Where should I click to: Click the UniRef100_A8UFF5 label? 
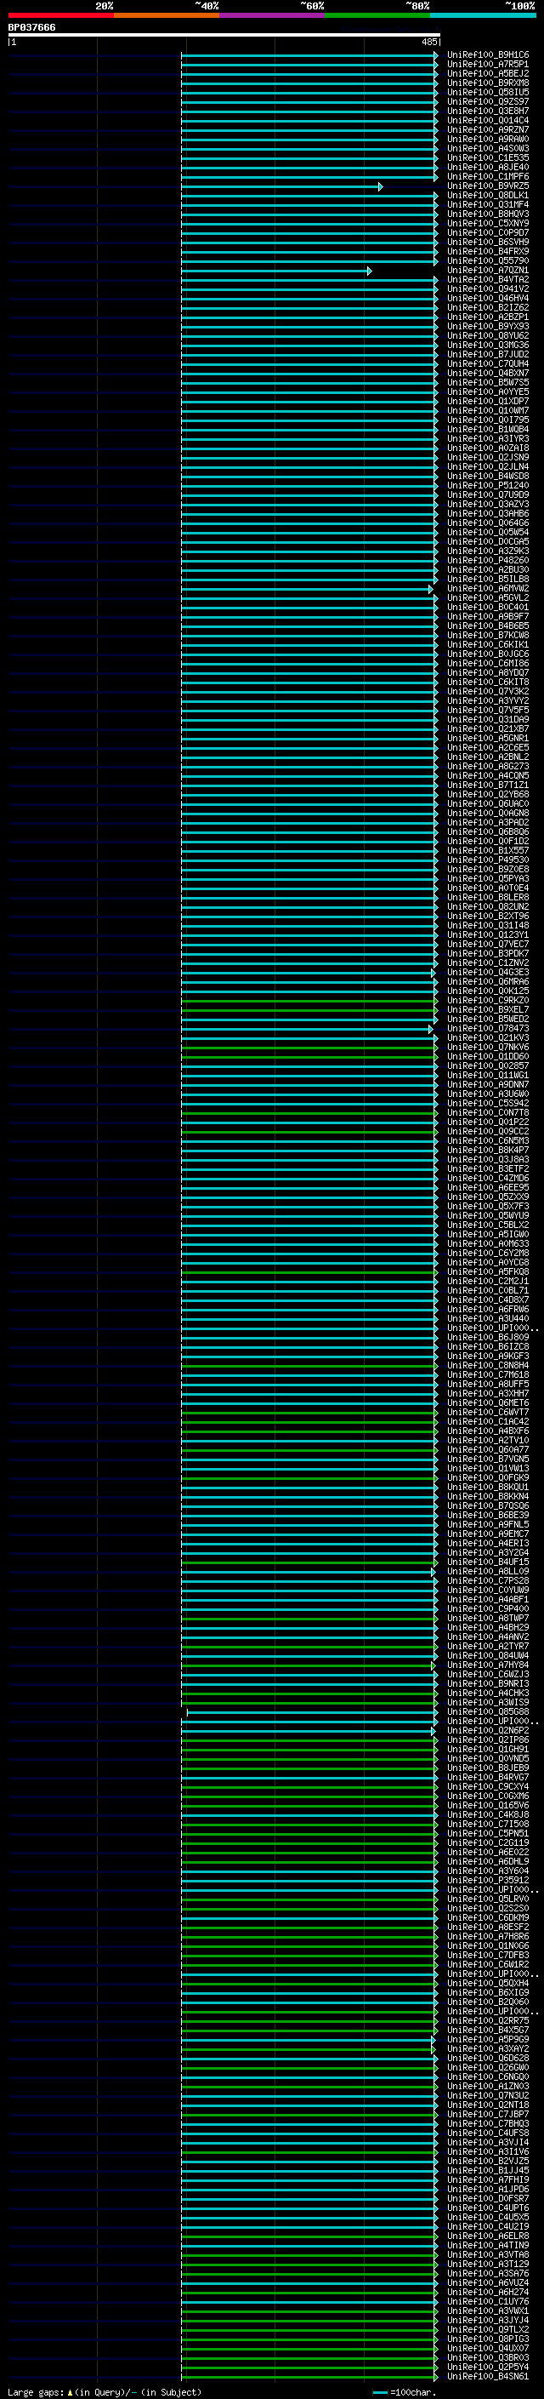coord(487,1385)
